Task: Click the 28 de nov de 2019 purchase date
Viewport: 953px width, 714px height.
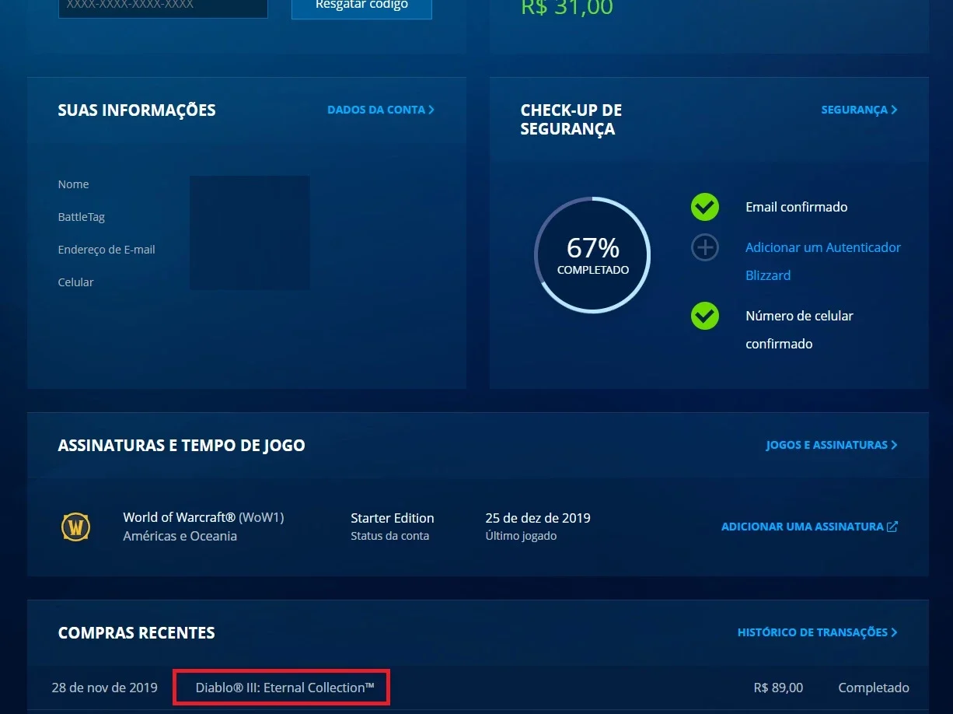Action: (x=105, y=688)
